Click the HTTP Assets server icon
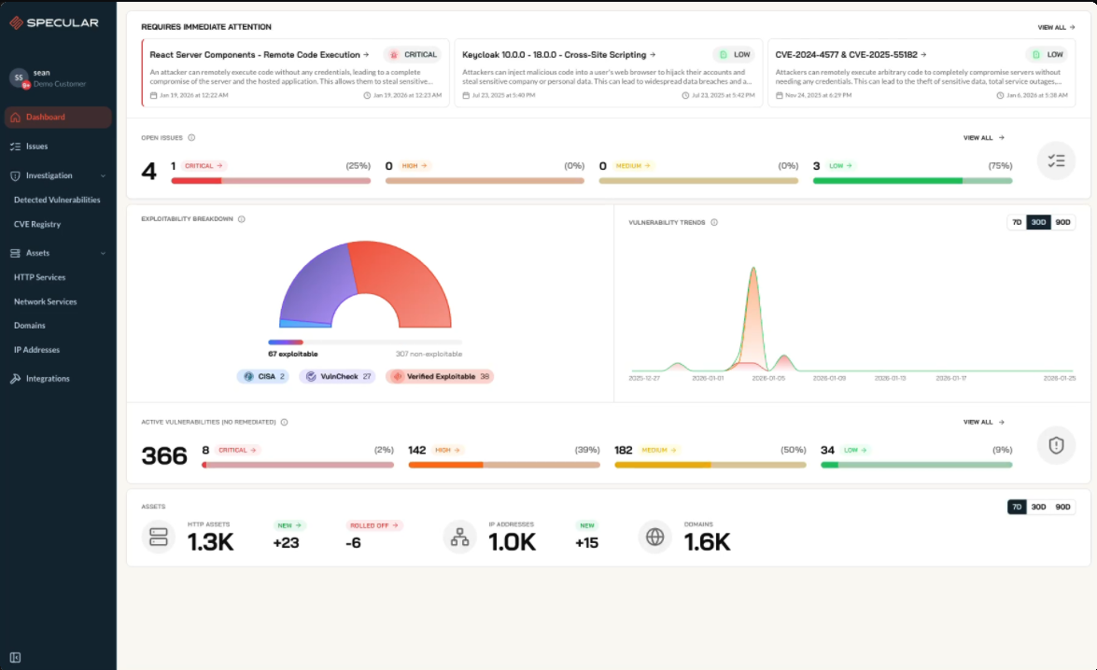The width and height of the screenshot is (1097, 670). (x=158, y=537)
